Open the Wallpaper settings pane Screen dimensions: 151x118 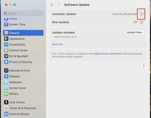(x=15, y=82)
